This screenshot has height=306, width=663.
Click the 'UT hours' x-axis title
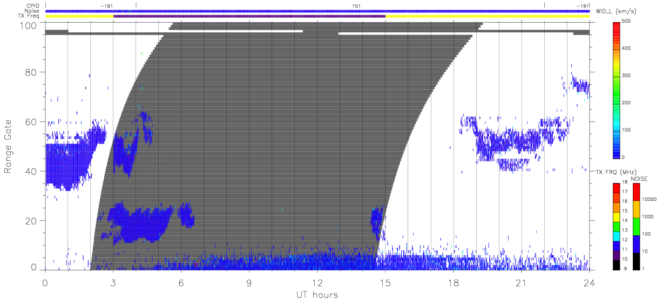[316, 295]
